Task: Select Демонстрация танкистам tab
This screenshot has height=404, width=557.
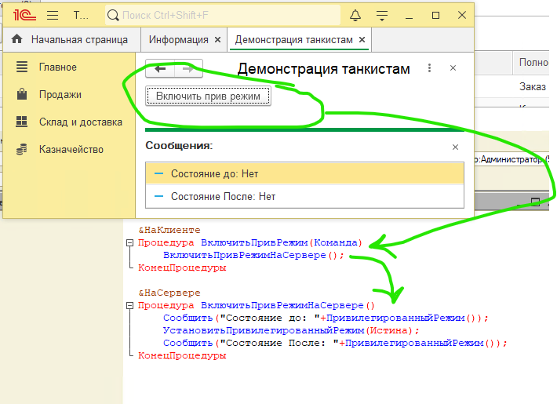Action: point(293,39)
